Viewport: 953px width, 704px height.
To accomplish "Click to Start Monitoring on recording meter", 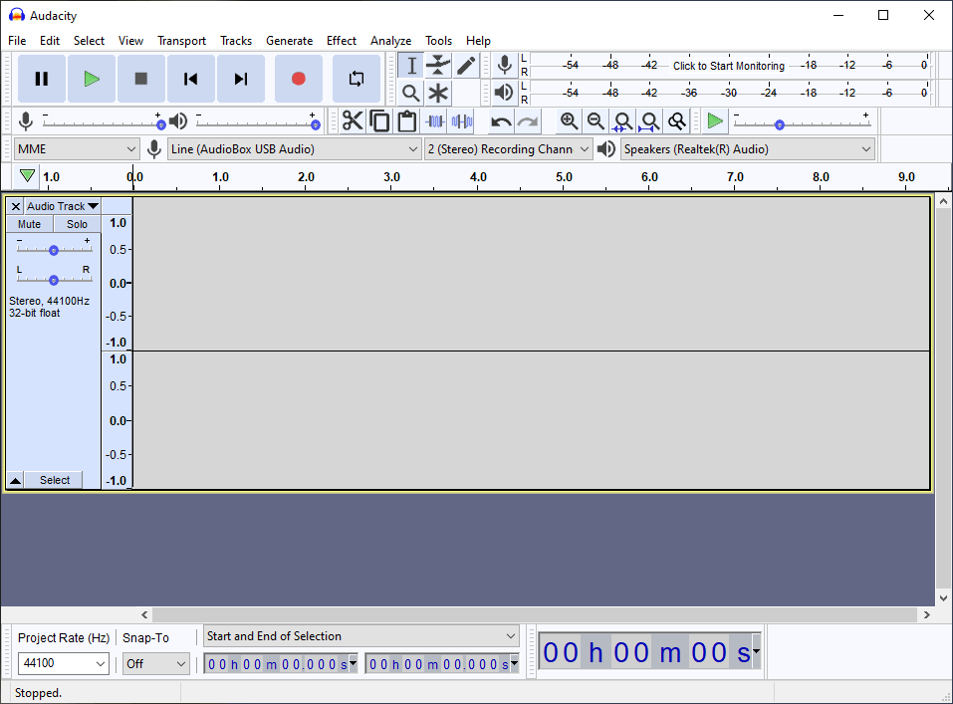I will (728, 66).
